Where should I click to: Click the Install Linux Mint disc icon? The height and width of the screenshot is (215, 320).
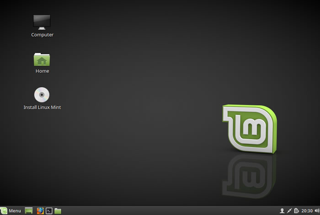tap(42, 95)
